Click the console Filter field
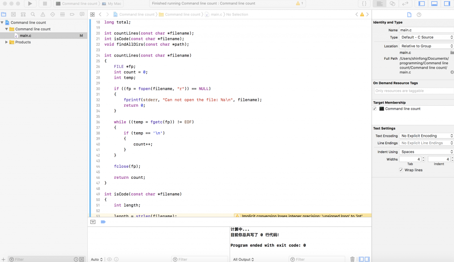 point(317,259)
